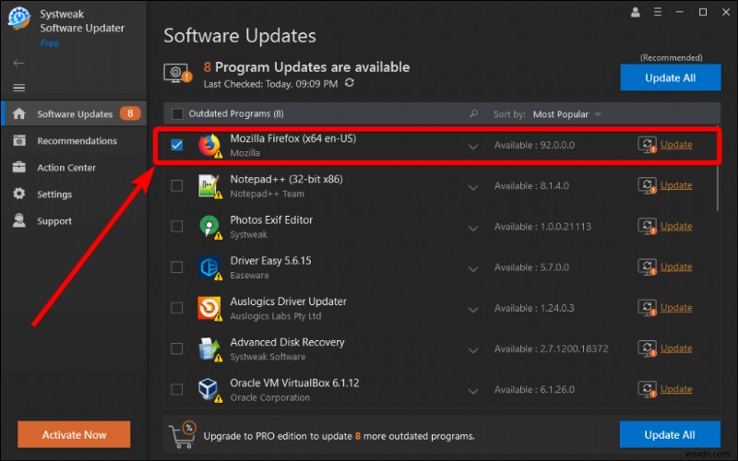Click update icon in Auslogics Driver Updater row
The image size is (738, 461).
pos(648,308)
